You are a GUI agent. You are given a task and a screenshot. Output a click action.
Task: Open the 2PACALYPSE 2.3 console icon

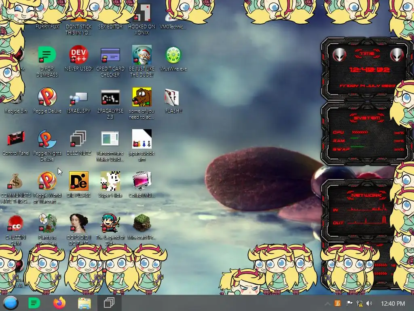[110, 98]
